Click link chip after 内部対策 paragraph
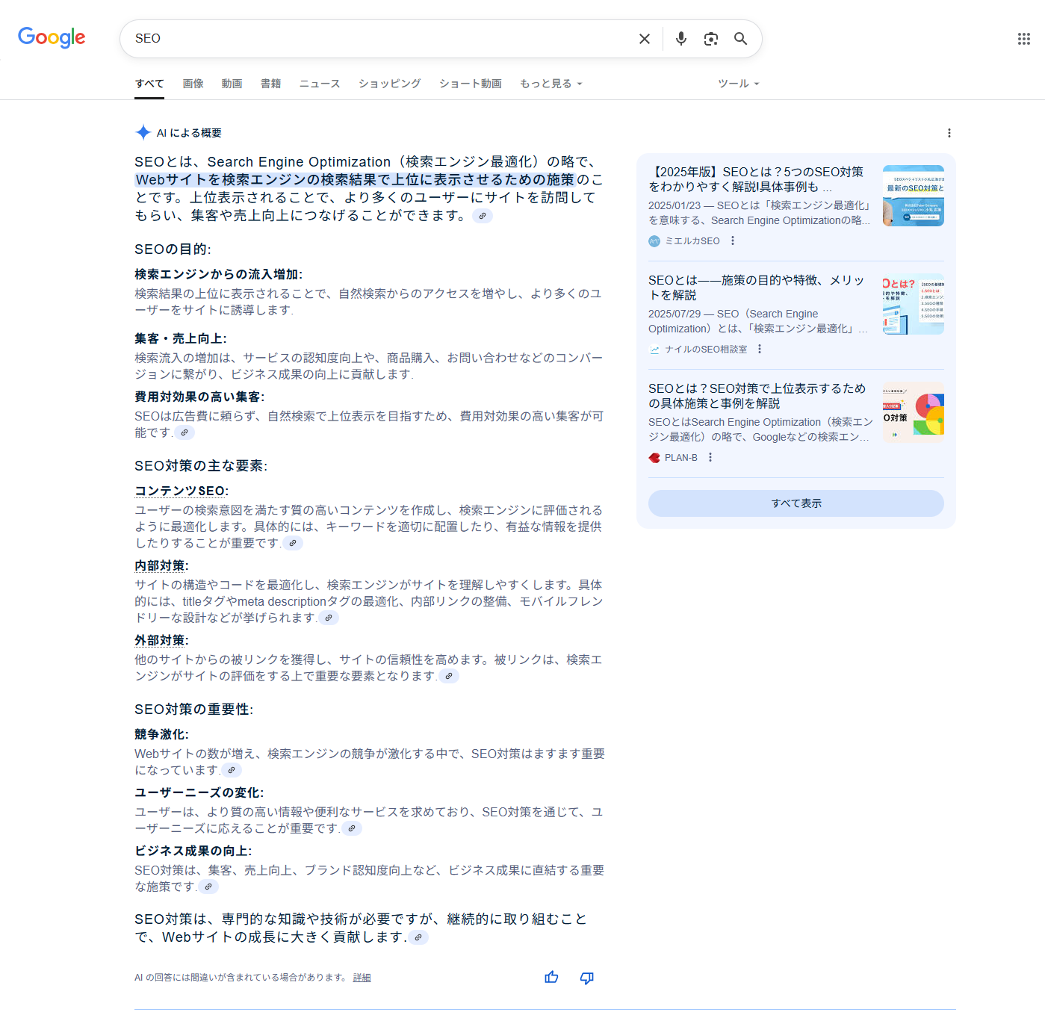1045x1021 pixels. pyautogui.click(x=329, y=618)
